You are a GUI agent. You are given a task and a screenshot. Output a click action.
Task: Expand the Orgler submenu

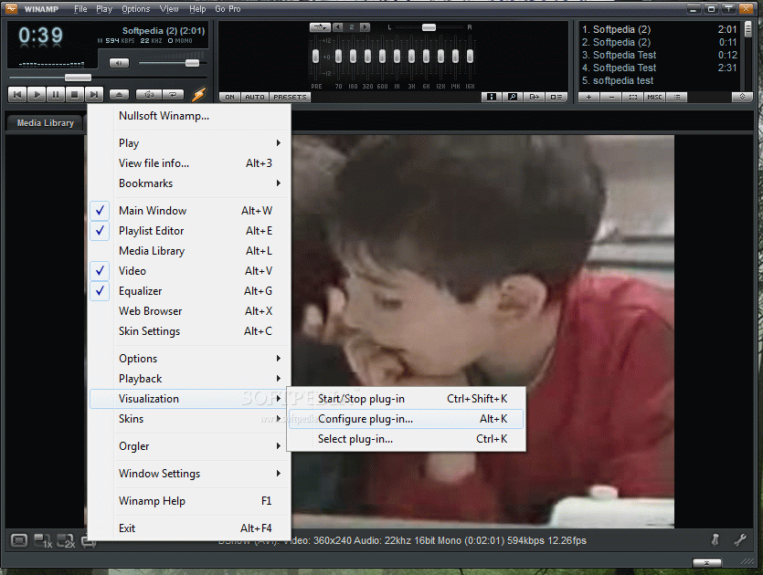pos(190,446)
